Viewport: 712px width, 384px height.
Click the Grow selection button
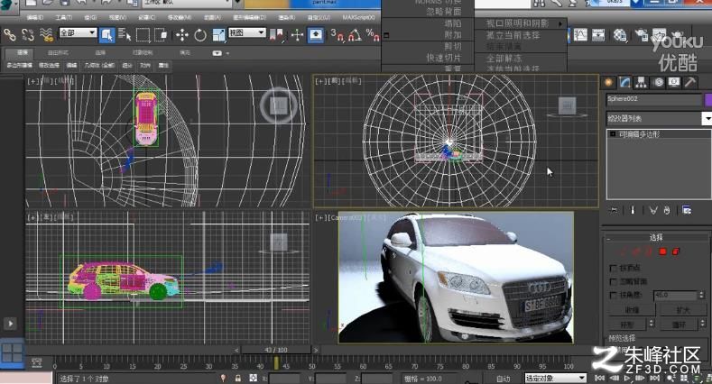pos(682,310)
